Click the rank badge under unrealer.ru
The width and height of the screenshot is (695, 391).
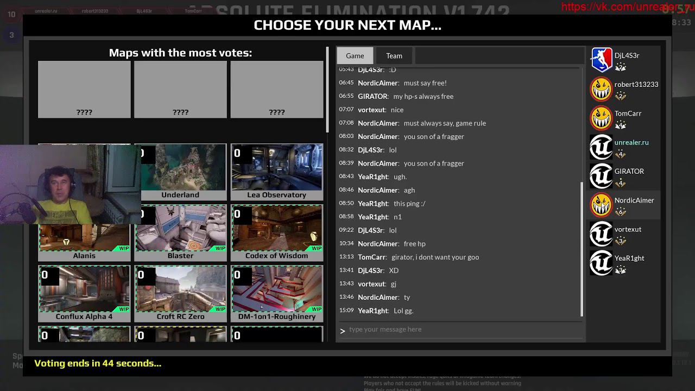pyautogui.click(x=621, y=154)
